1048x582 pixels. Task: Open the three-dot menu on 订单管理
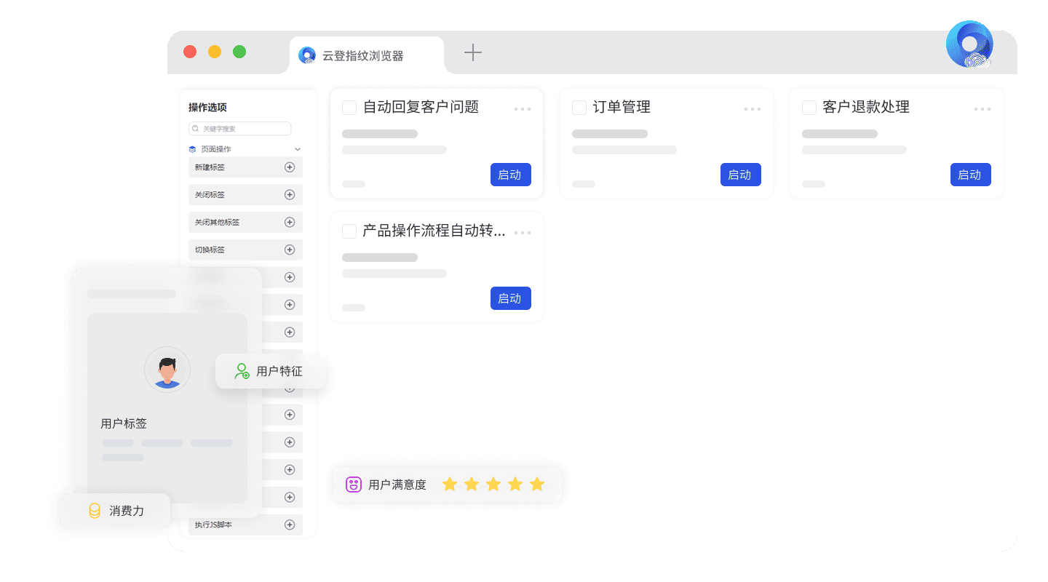click(753, 109)
